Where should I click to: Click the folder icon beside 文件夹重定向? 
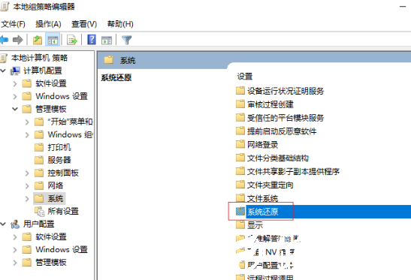pos(240,185)
